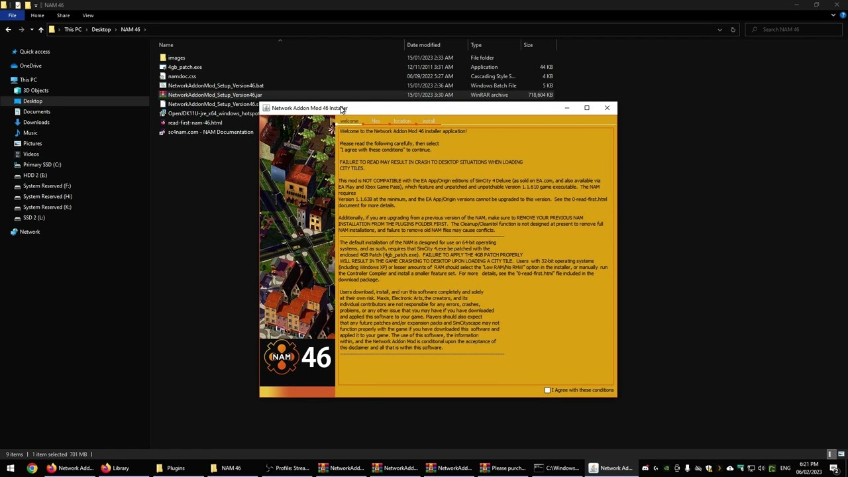Viewport: 848px width, 477px height.
Task: Open the View ribbon tab
Action: (x=88, y=15)
